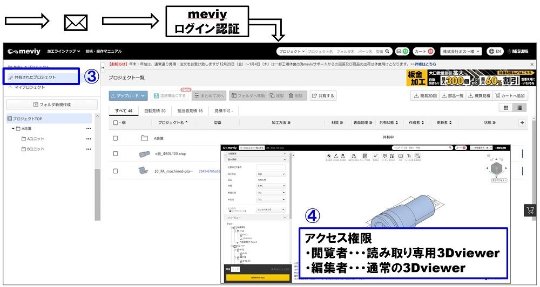This screenshot has width=540, height=287.
Task: Sort by 共有状態 column
Action: [389, 123]
